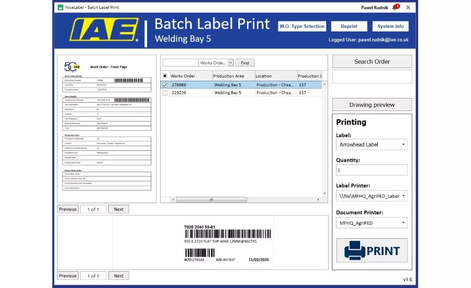Image resolution: width=471 pixels, height=288 pixels.
Task: Click the search text field beside Find
Action: click(x=181, y=62)
